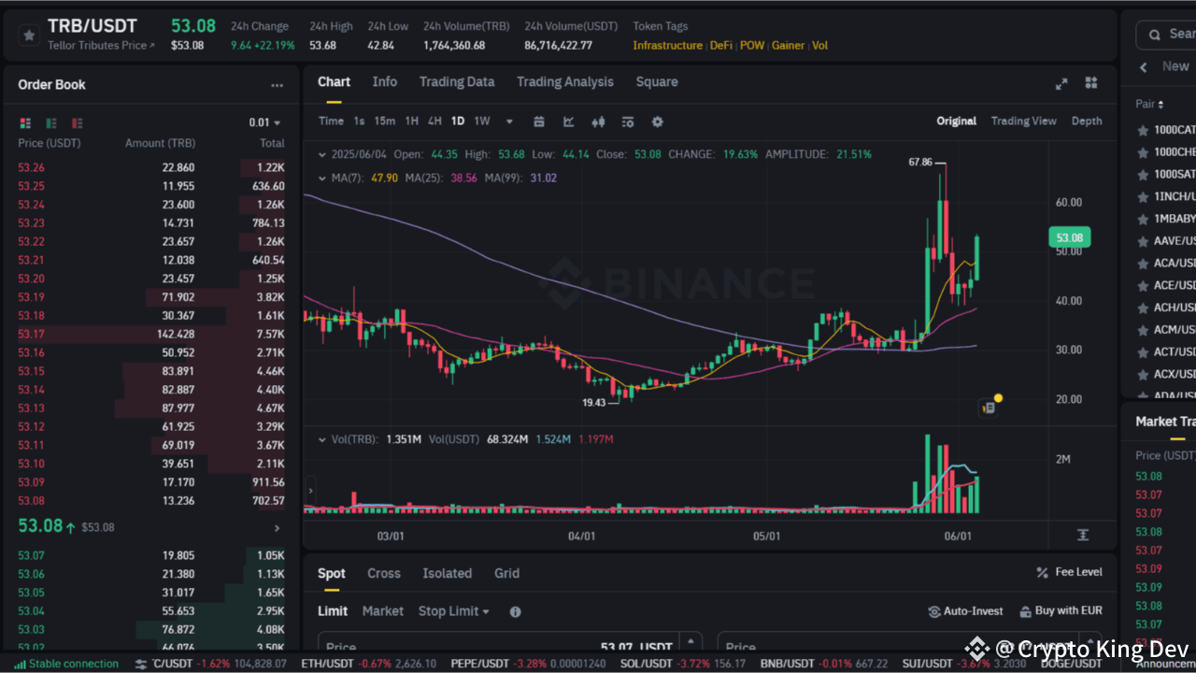Expand volume panel side arrow
Image resolution: width=1196 pixels, height=673 pixels.
pyautogui.click(x=310, y=490)
